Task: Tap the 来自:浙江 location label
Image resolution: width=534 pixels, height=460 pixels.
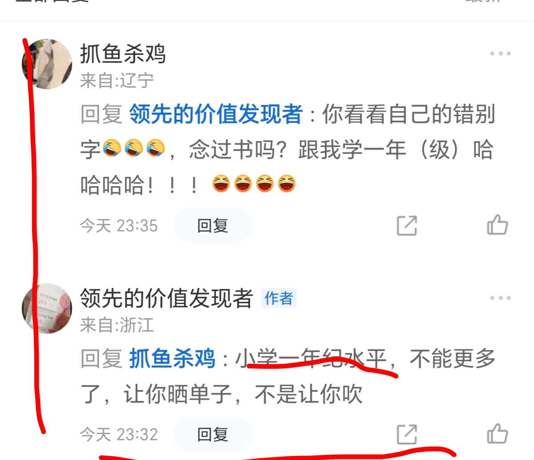Action: 117,325
